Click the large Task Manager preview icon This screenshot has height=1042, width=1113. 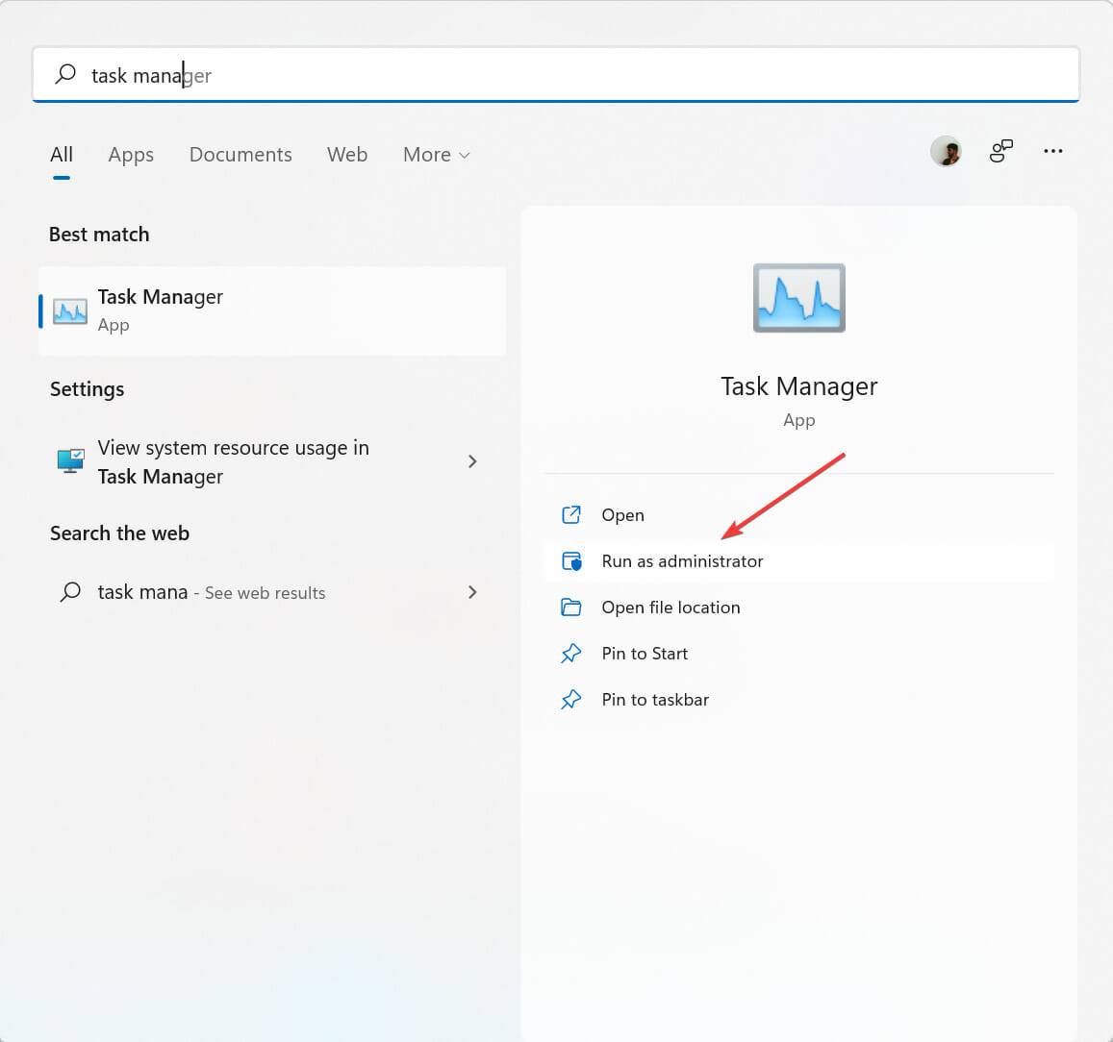click(x=798, y=298)
